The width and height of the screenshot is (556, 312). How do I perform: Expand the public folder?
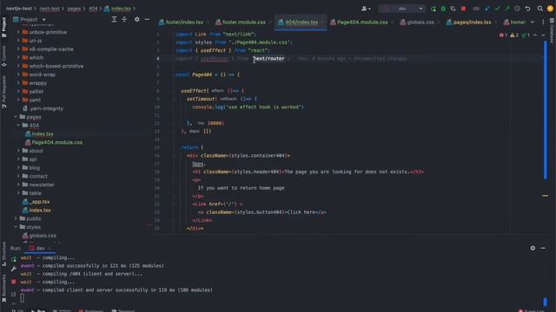coord(16,218)
